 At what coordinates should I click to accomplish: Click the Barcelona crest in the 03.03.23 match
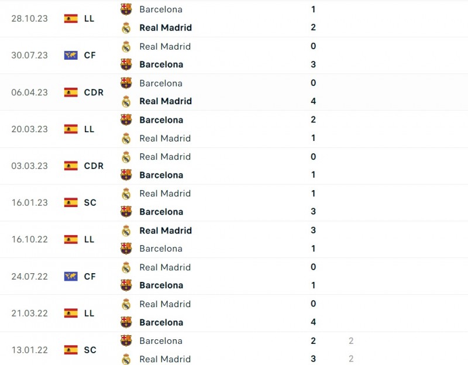126,175
